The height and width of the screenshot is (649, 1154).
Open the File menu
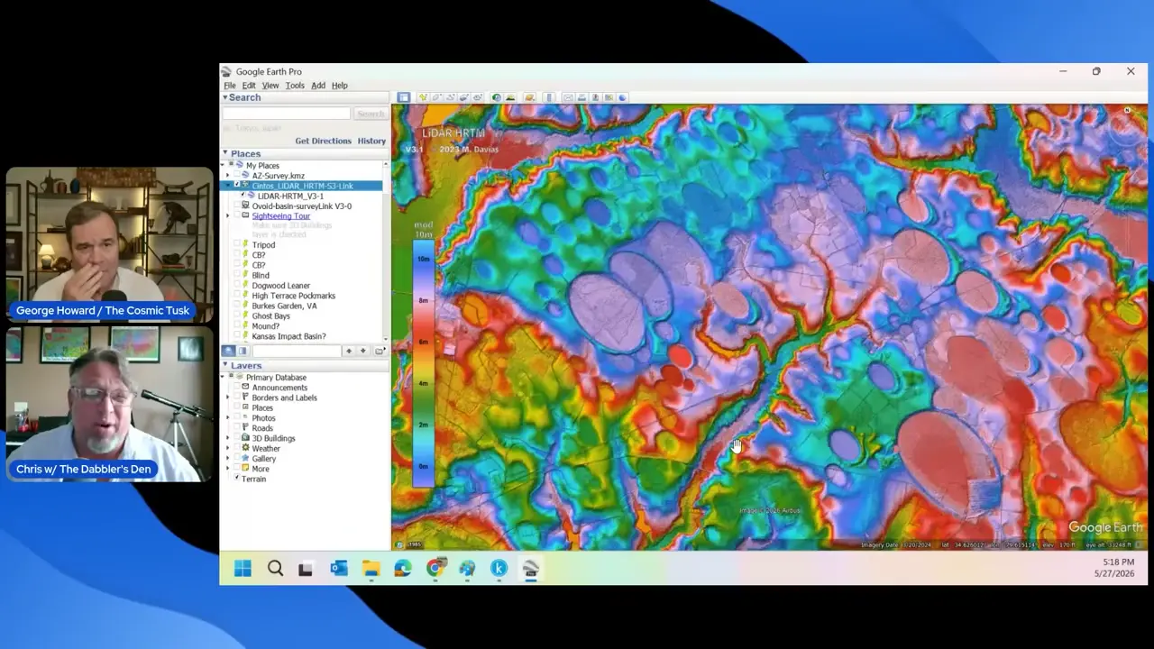point(230,86)
